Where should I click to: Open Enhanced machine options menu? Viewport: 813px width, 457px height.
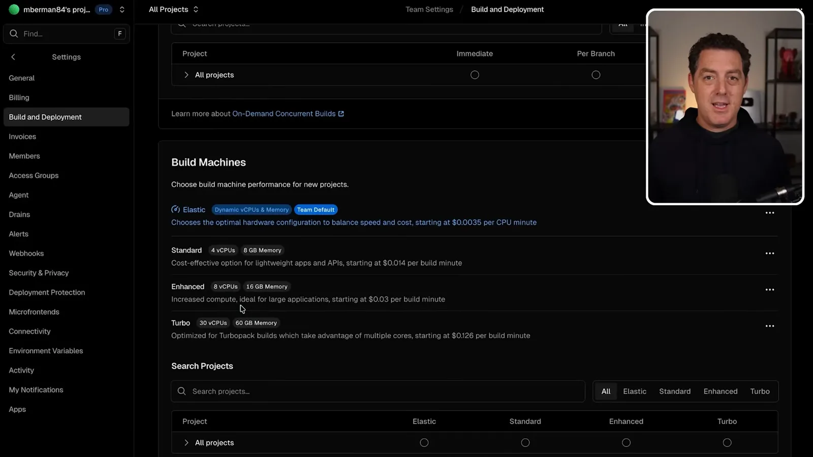tap(770, 289)
